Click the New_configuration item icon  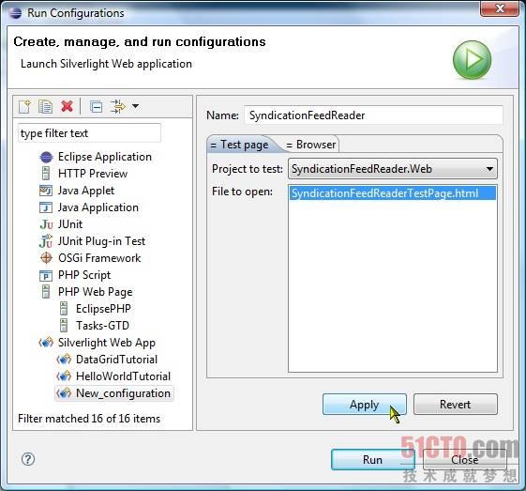64,393
